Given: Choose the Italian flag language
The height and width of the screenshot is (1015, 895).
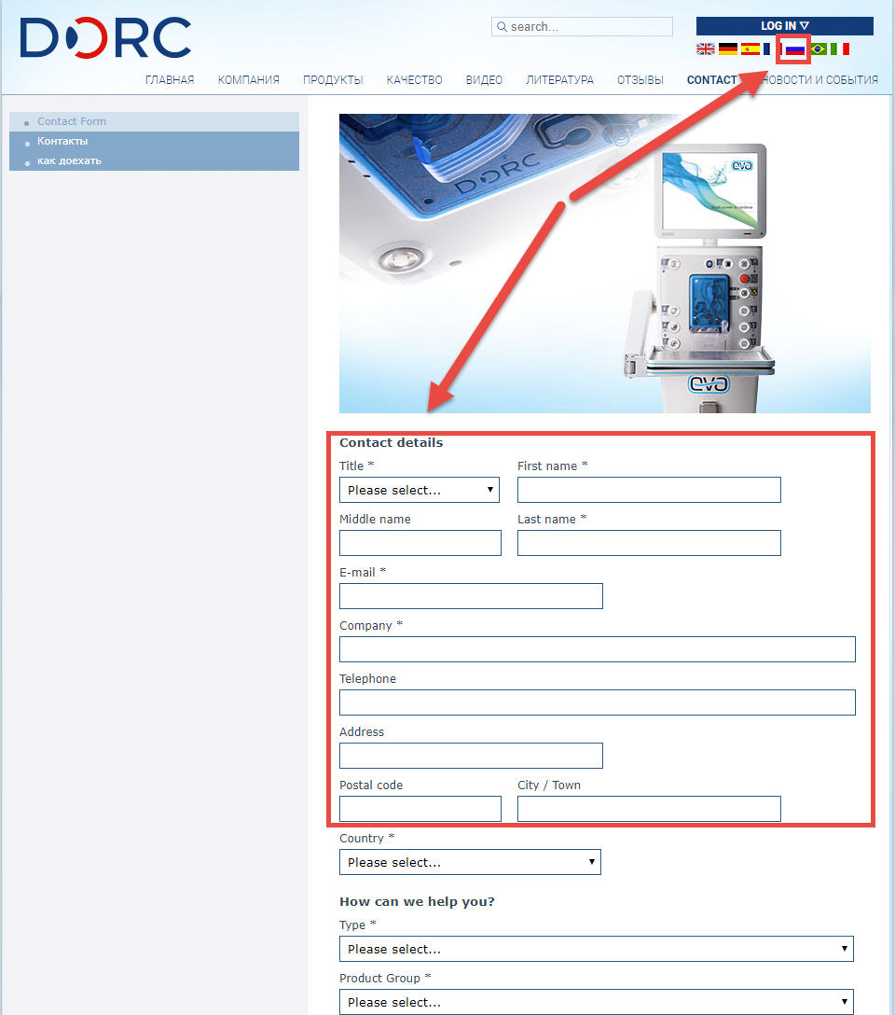Looking at the screenshot, I should 840,49.
